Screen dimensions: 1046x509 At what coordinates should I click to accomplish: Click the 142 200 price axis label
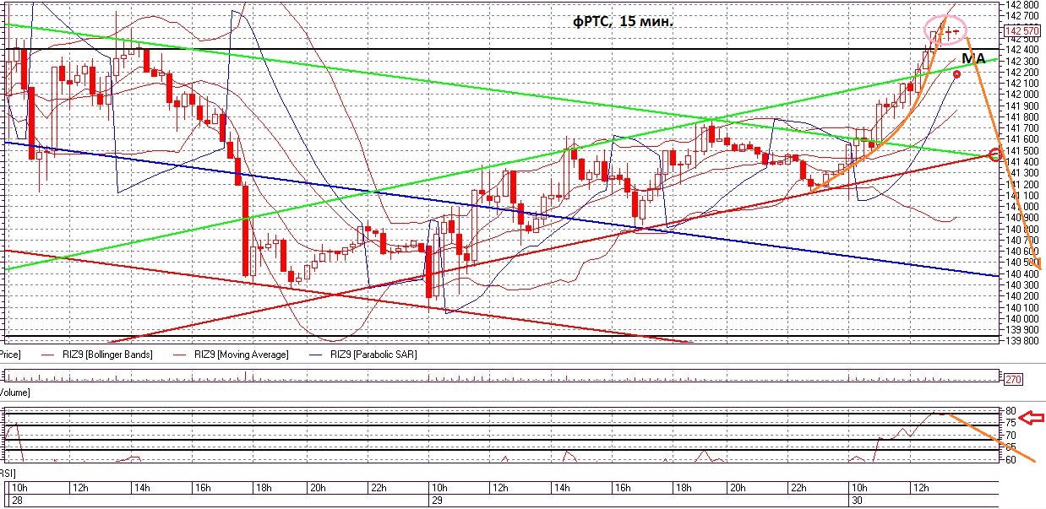point(1023,72)
